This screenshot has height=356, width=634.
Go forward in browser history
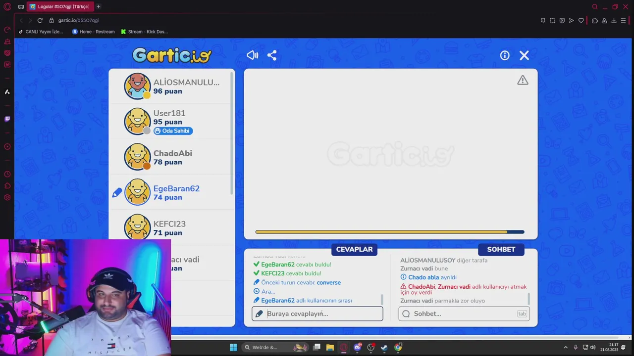pos(30,20)
